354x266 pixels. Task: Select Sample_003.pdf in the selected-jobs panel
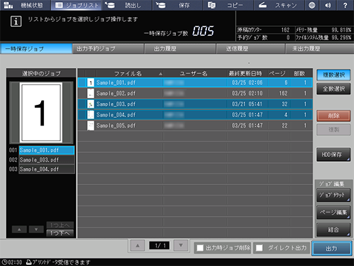coord(47,160)
